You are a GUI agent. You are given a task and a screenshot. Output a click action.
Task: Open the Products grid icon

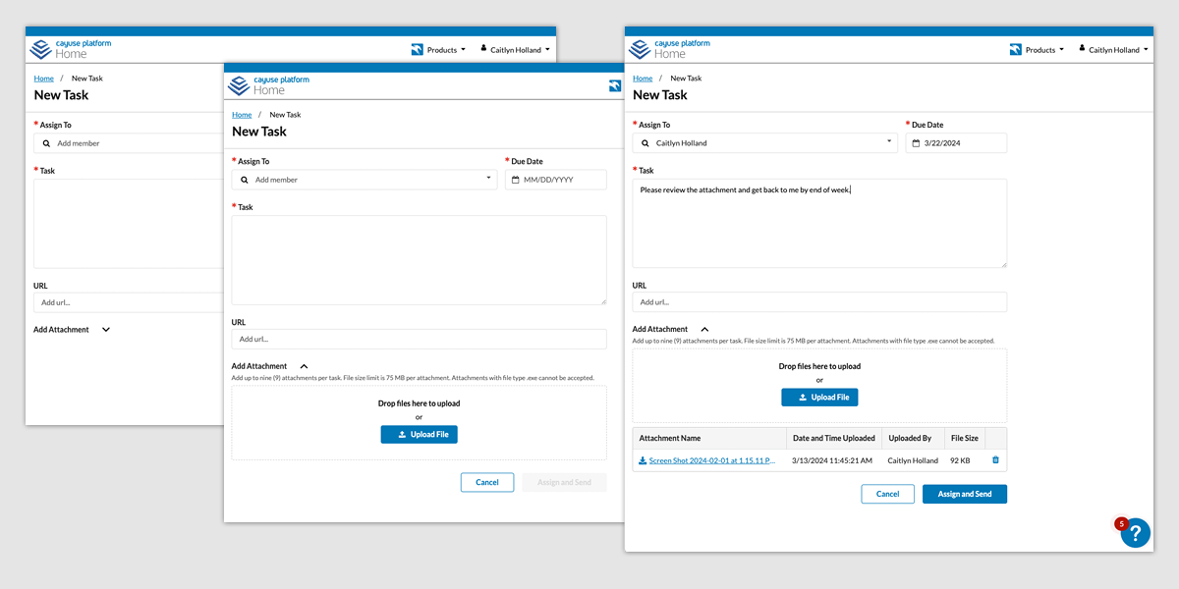point(1015,48)
